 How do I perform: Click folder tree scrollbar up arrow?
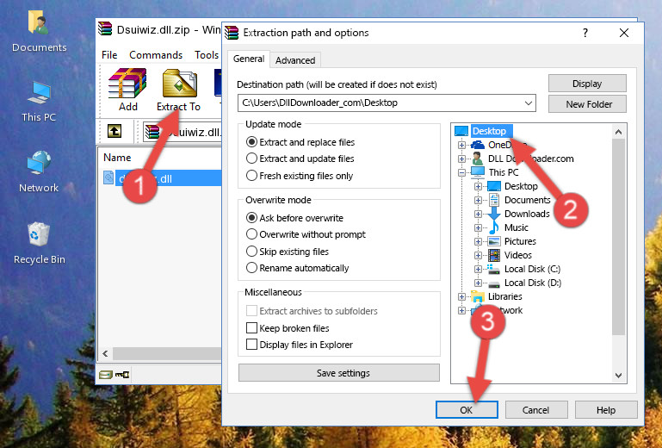(x=618, y=132)
